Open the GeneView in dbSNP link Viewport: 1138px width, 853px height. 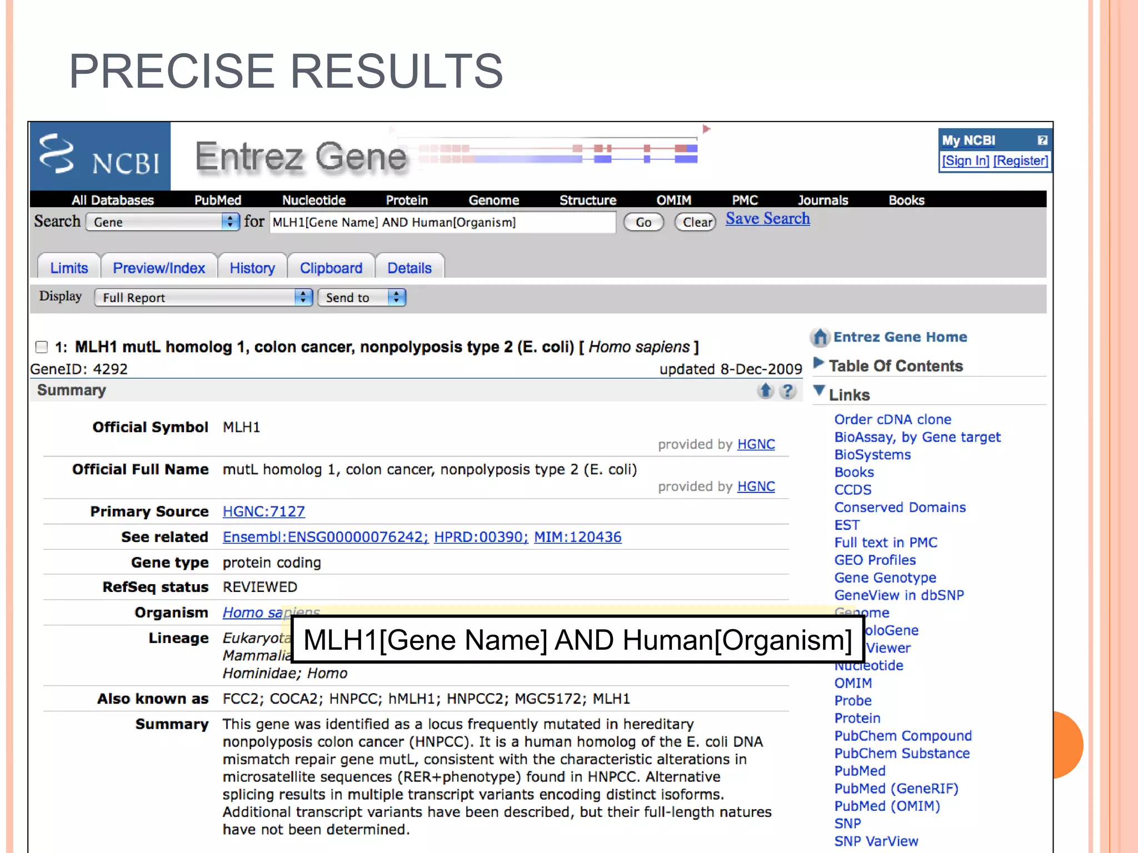coord(899,595)
